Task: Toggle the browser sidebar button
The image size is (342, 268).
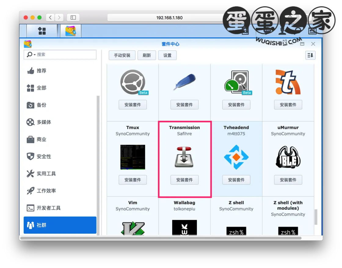Action: click(73, 17)
